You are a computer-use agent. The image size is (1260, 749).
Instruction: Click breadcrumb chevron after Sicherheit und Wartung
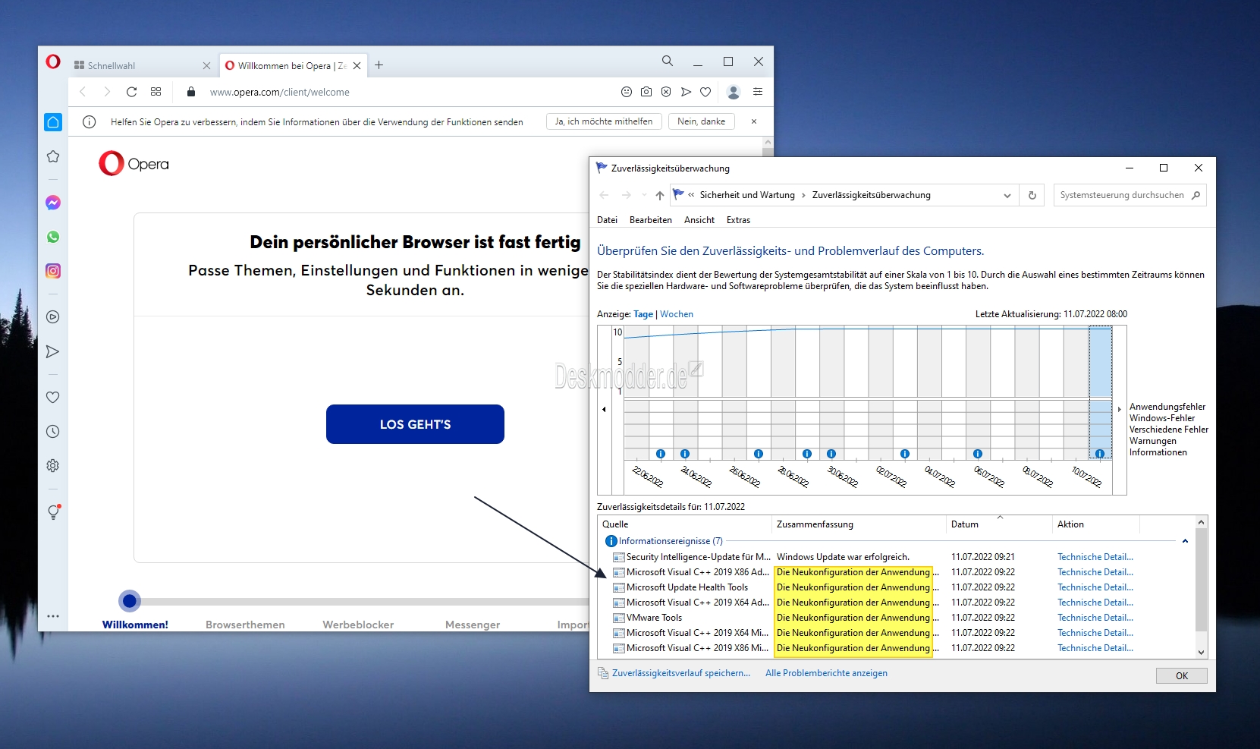point(804,195)
